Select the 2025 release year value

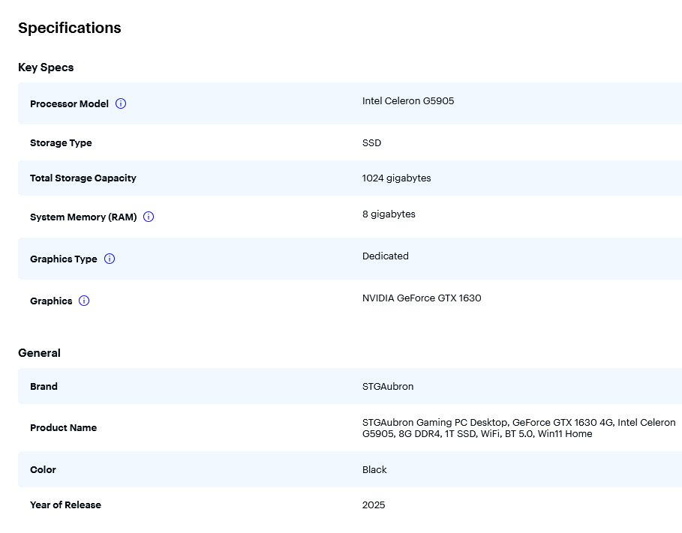(373, 505)
